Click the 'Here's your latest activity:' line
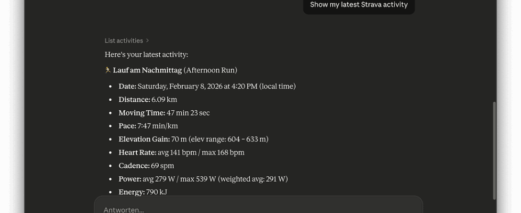 [146, 54]
